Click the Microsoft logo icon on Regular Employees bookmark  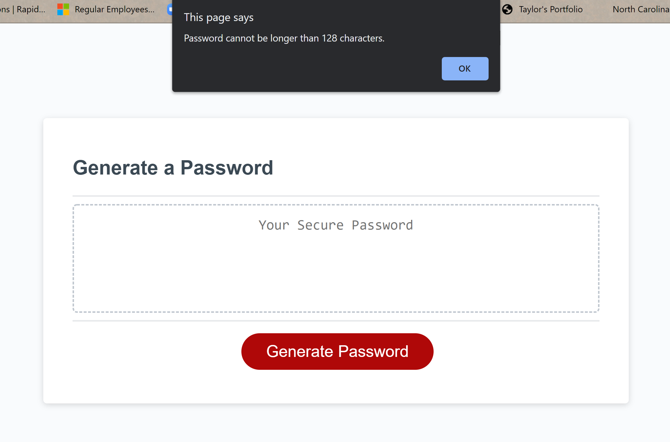click(x=62, y=9)
